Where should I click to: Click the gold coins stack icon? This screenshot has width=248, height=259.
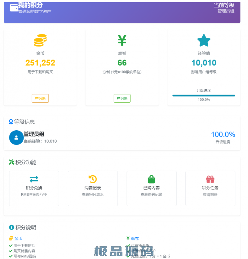pos(40,40)
